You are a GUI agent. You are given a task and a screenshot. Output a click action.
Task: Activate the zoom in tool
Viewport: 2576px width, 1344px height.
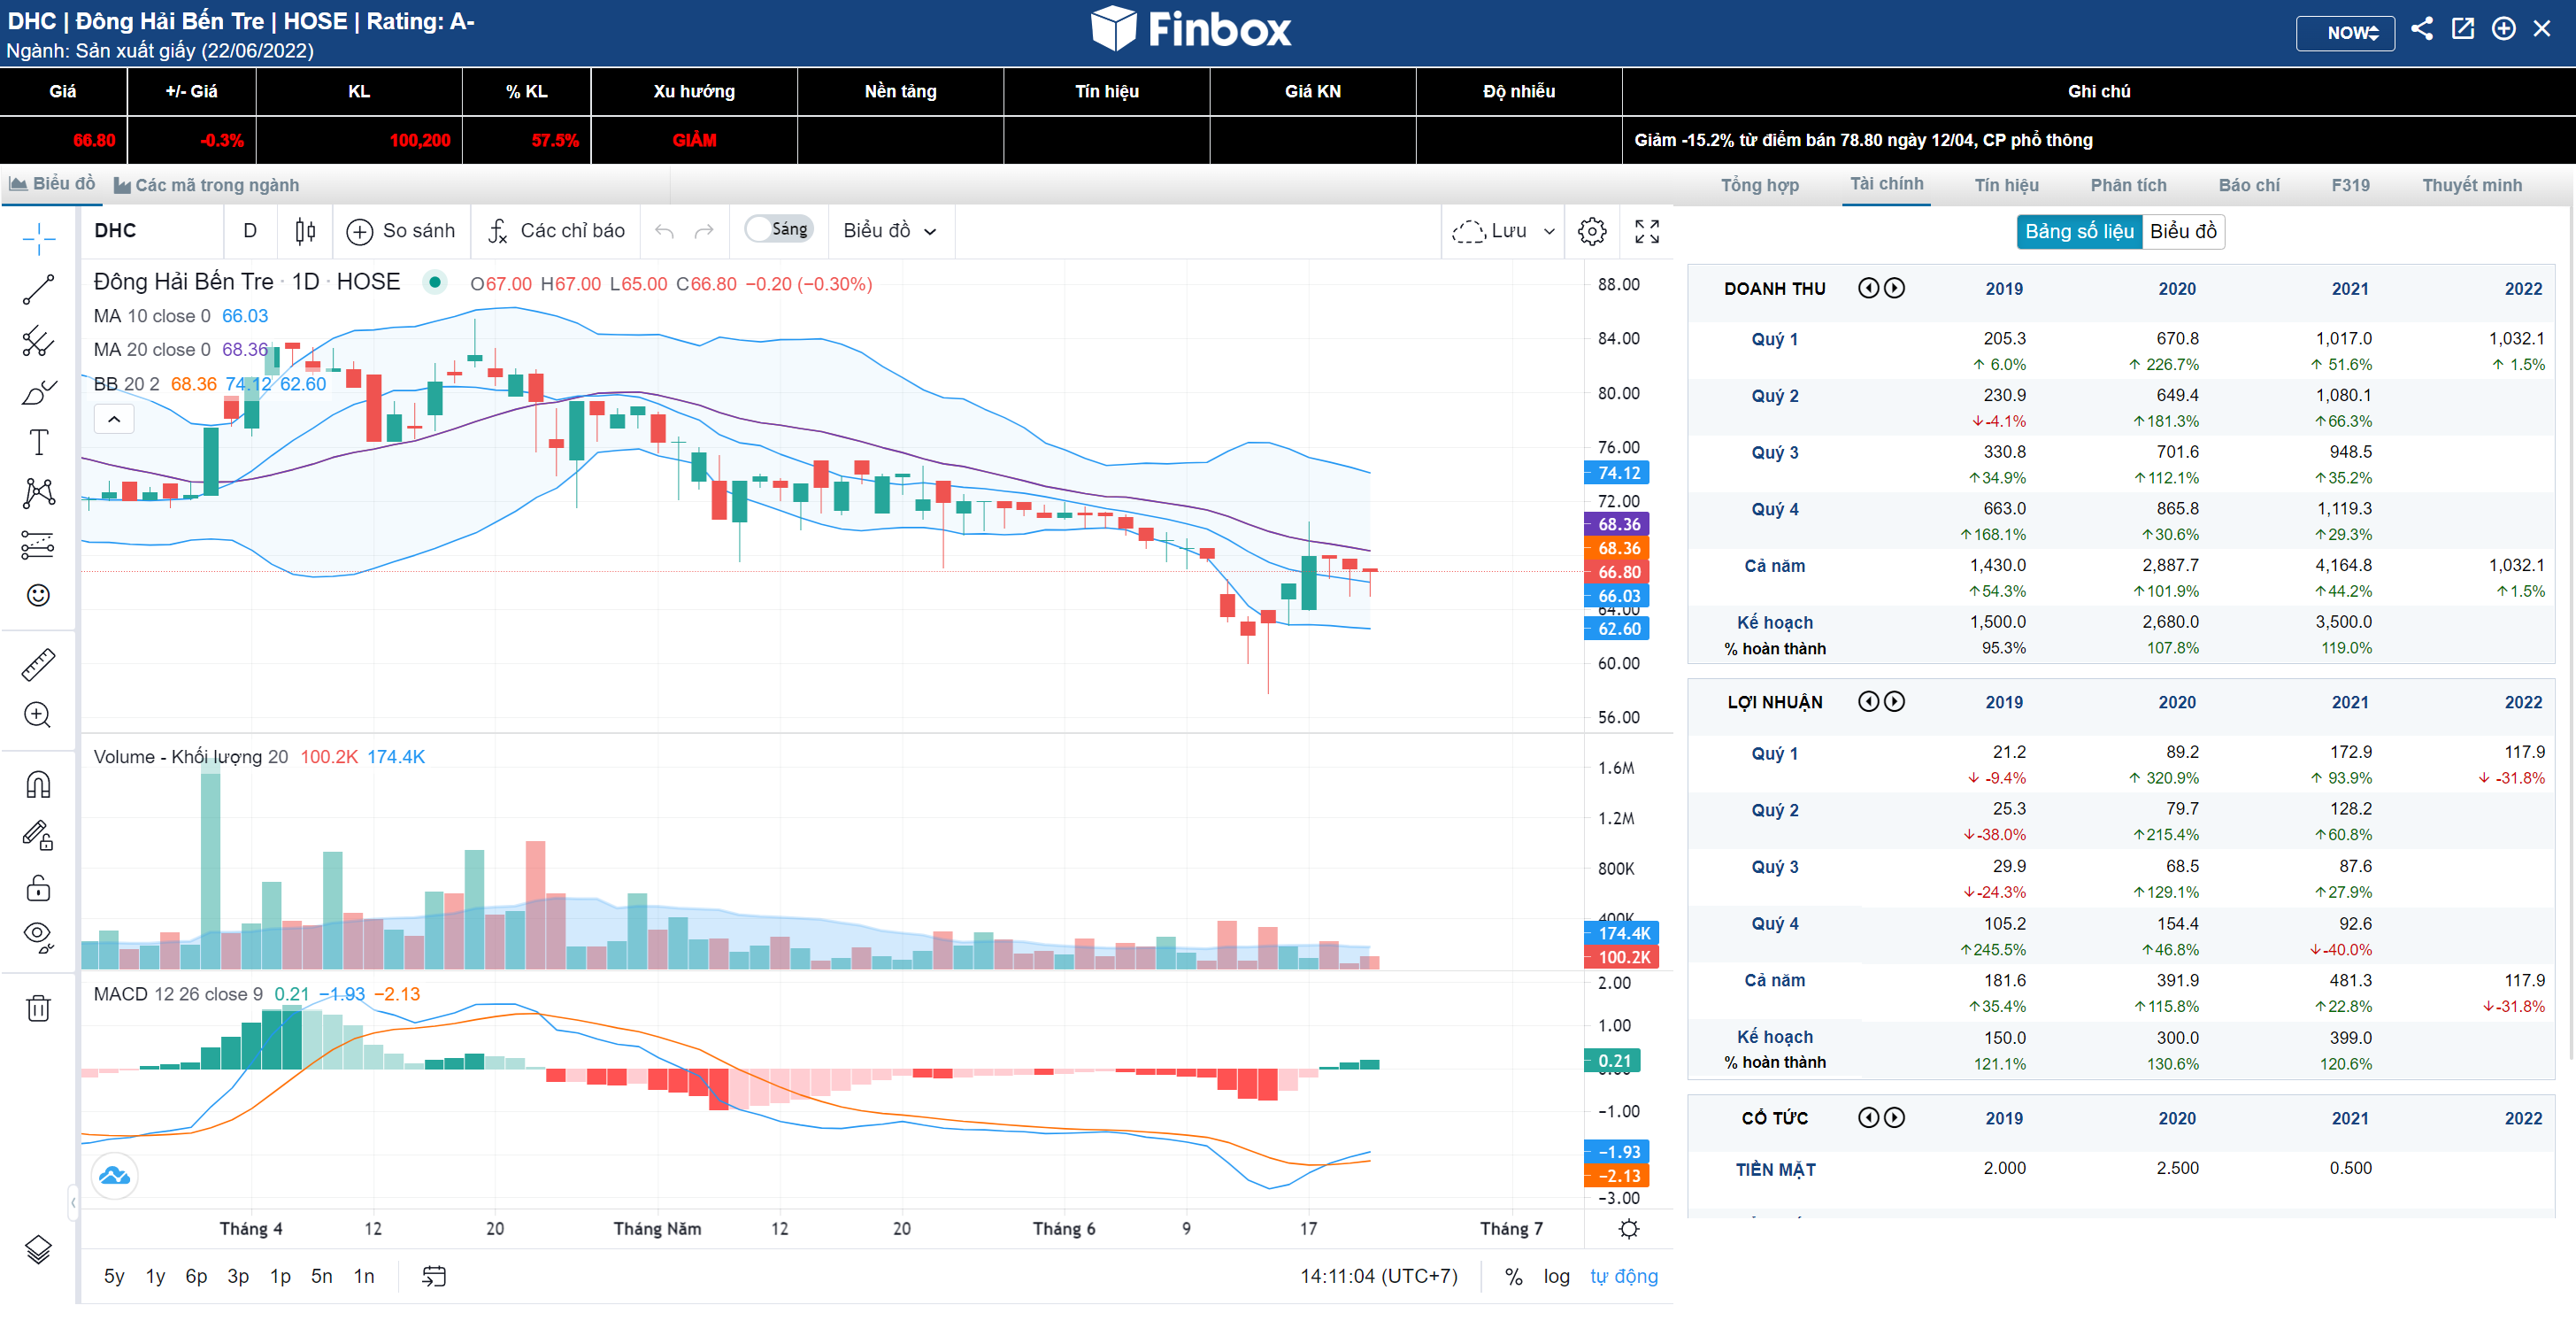[38, 714]
